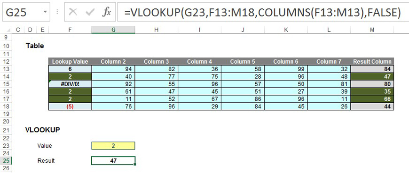
Task: Select Column 6 cell with value 99
Action: coord(286,69)
